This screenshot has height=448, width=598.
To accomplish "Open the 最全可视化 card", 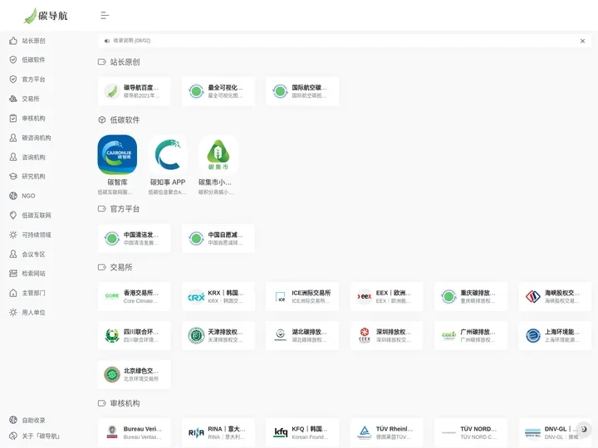I will [x=218, y=91].
